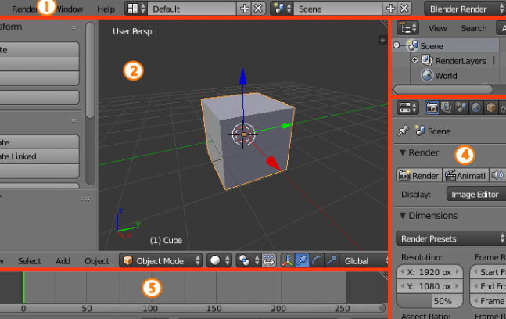
Task: Open the Global orientation dropdown
Action: tap(364, 260)
